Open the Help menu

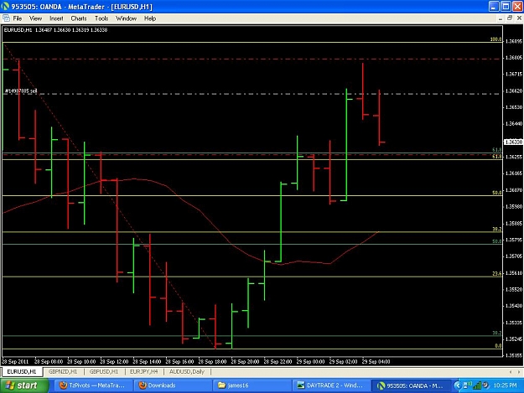coord(150,18)
